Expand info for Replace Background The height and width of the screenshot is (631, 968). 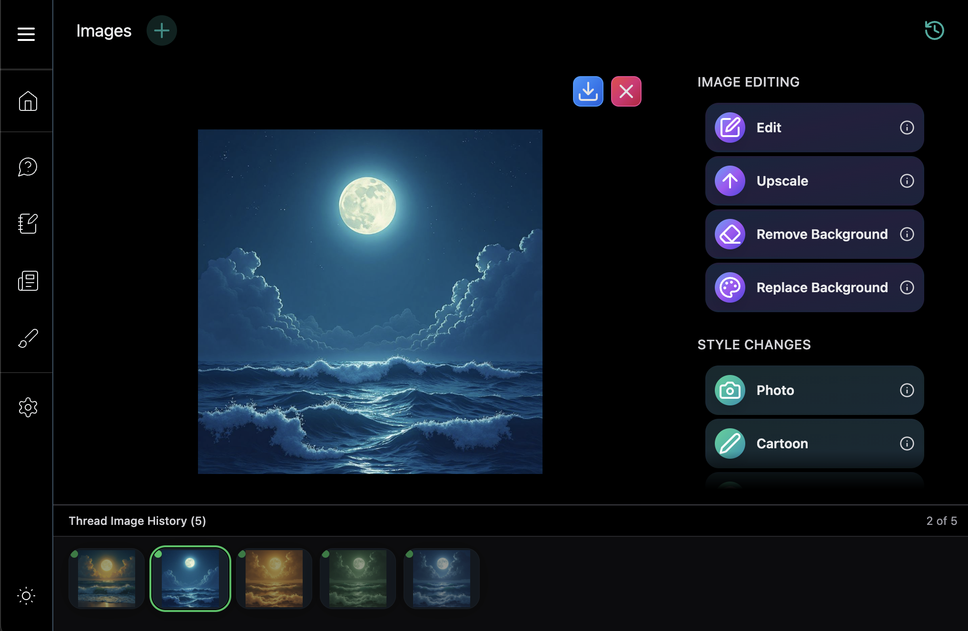pos(907,287)
